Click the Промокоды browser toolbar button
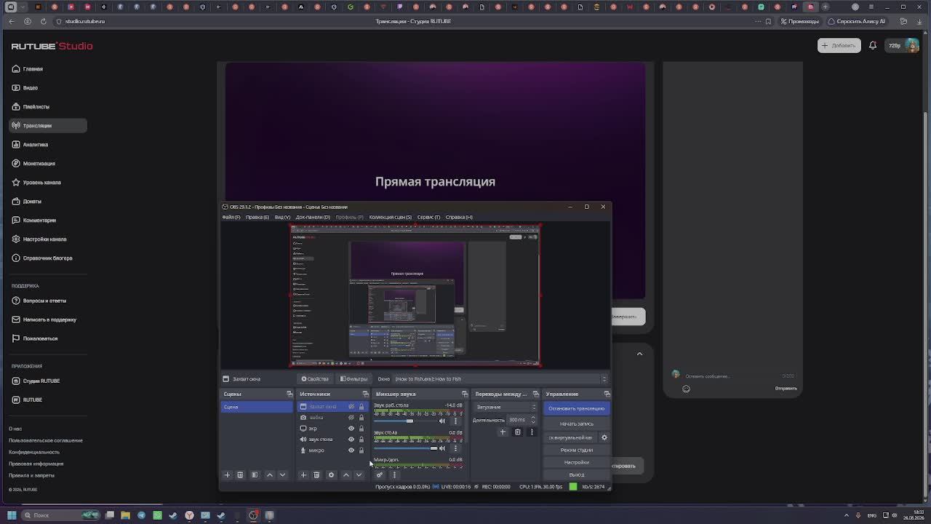 (799, 21)
